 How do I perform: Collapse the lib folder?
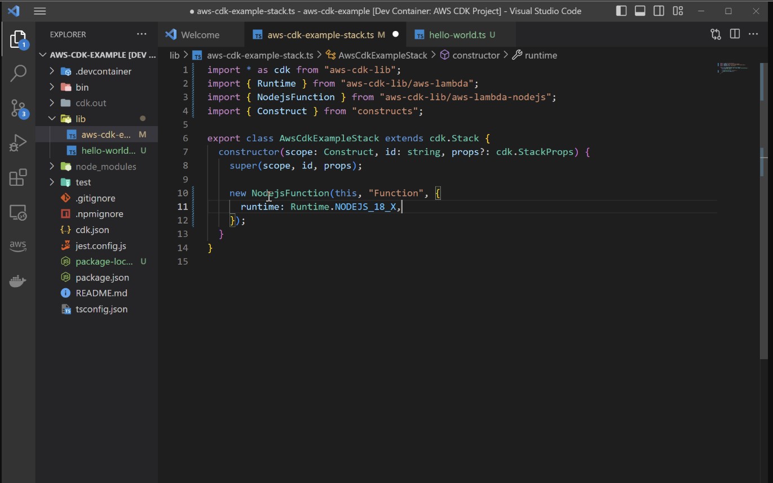[97, 119]
